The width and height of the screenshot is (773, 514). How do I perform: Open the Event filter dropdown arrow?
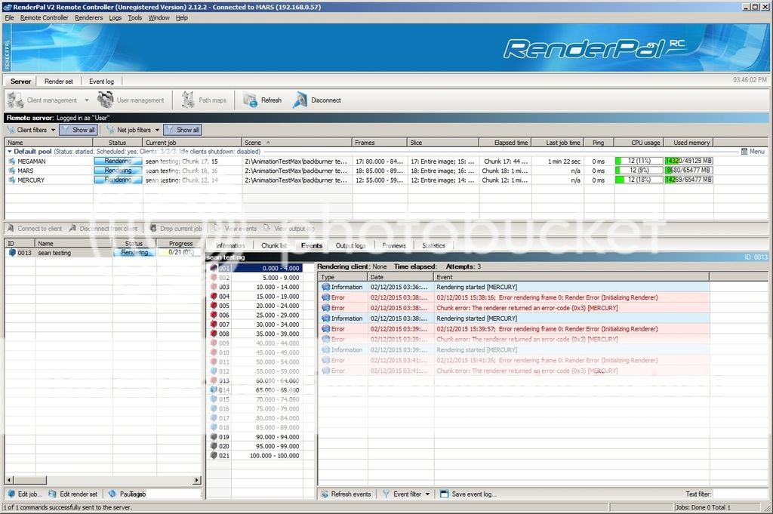pos(427,494)
